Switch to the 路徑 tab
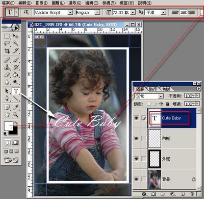This screenshot has height=199, width=204. (x=152, y=89)
